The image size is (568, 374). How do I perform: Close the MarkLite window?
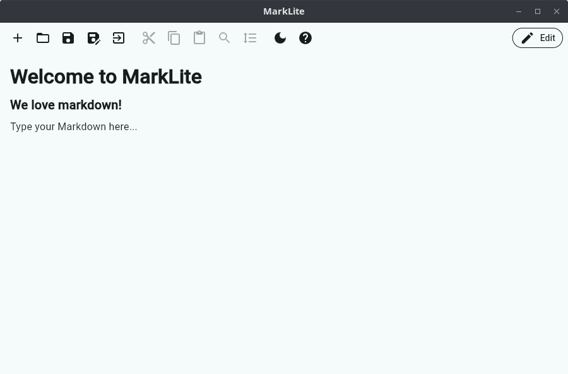click(x=557, y=11)
